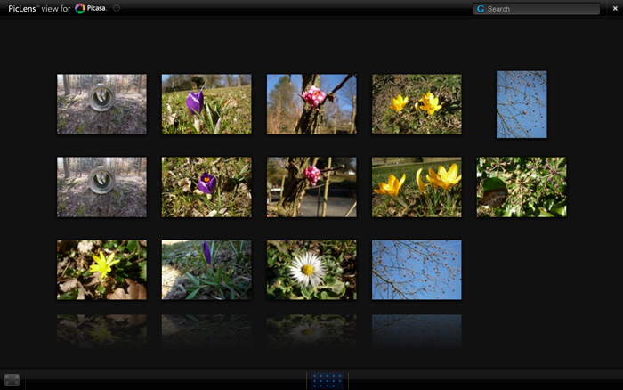Viewport: 623px width, 390px height.
Task: Click the bottom-left slideshow icon
Action: click(x=12, y=380)
